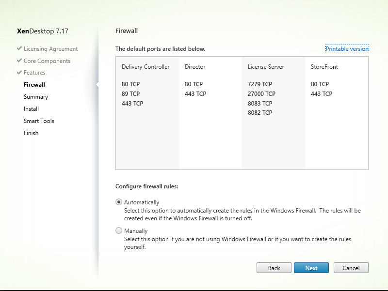Click 443 TCP under Director
This screenshot has width=388, height=291.
(195, 94)
